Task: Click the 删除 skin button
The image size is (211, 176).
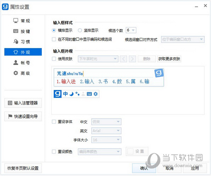Action: click(x=147, y=59)
